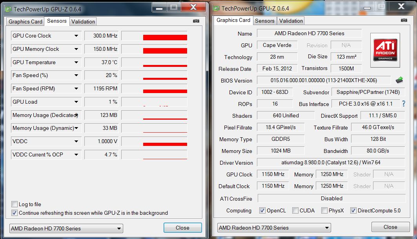Image resolution: width=417 pixels, height=239 pixels.
Task: Click the GPU-Z app icon in Graphics Card window title bar
Action: (216, 9)
